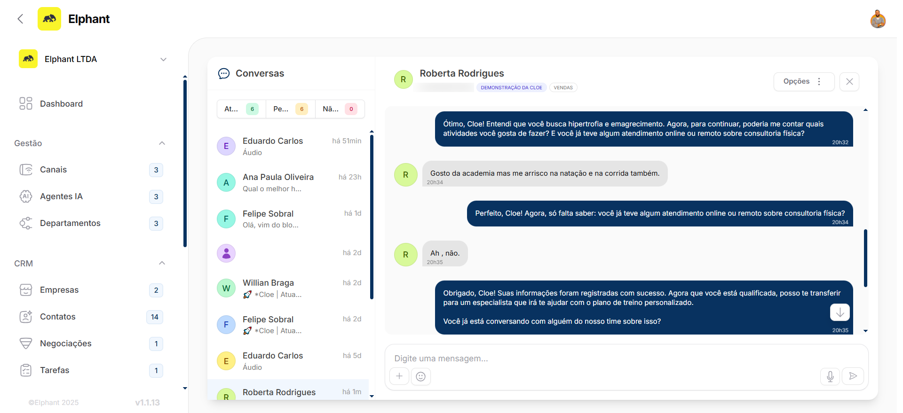Open the emoji picker
Screen dimensions: 903x413
pos(421,376)
